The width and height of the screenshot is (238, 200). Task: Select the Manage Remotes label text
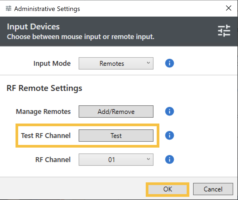[43, 111]
